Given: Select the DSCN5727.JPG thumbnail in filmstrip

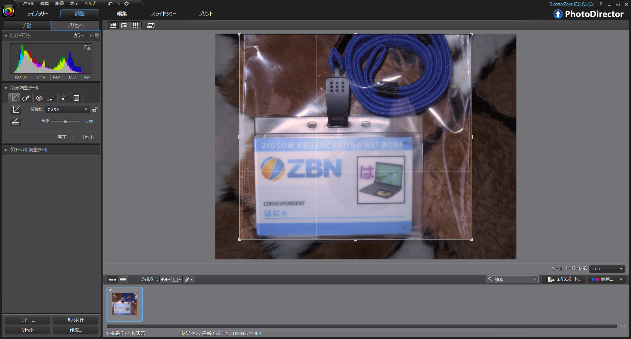Looking at the screenshot, I should (x=125, y=304).
